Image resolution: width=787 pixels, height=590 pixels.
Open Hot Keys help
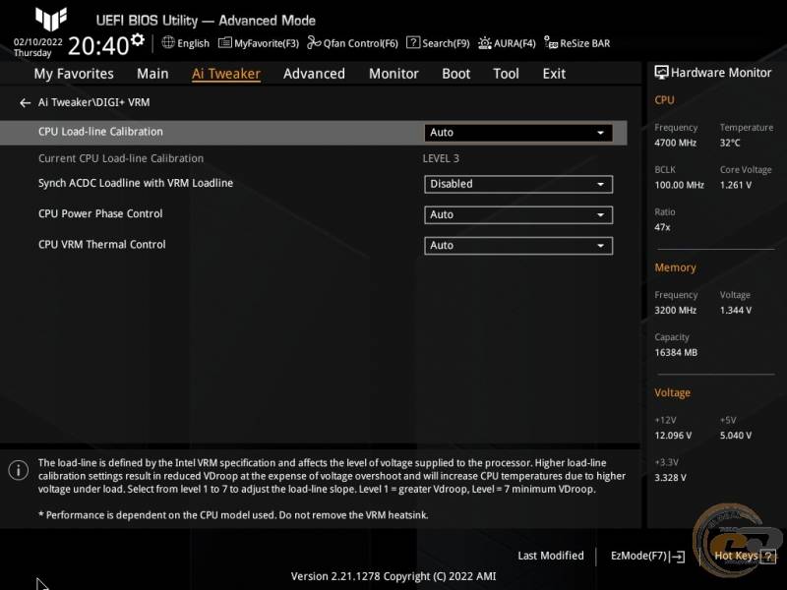click(x=745, y=556)
